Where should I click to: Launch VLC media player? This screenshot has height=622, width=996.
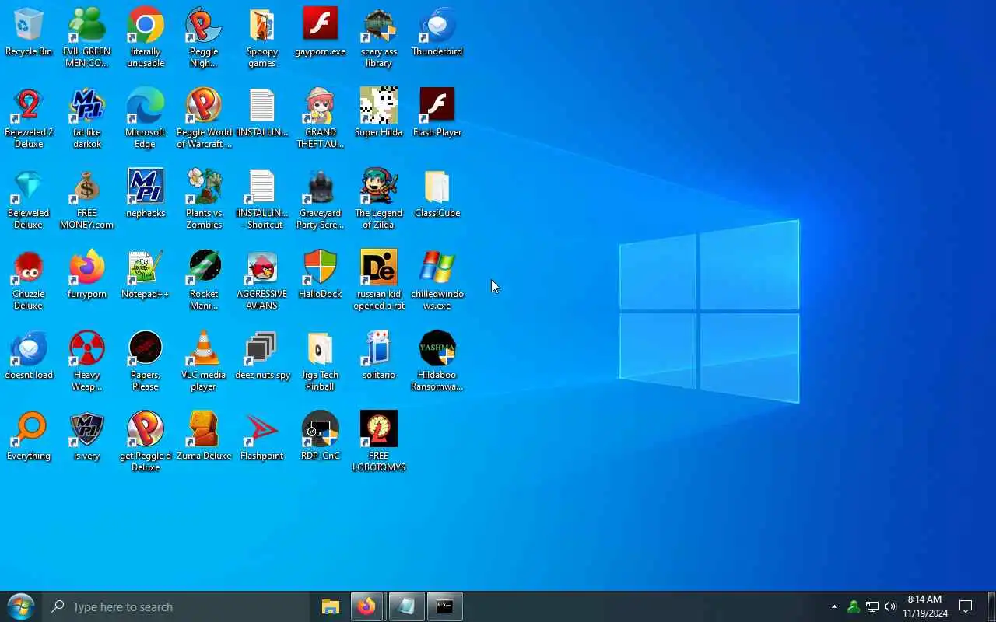click(204, 361)
